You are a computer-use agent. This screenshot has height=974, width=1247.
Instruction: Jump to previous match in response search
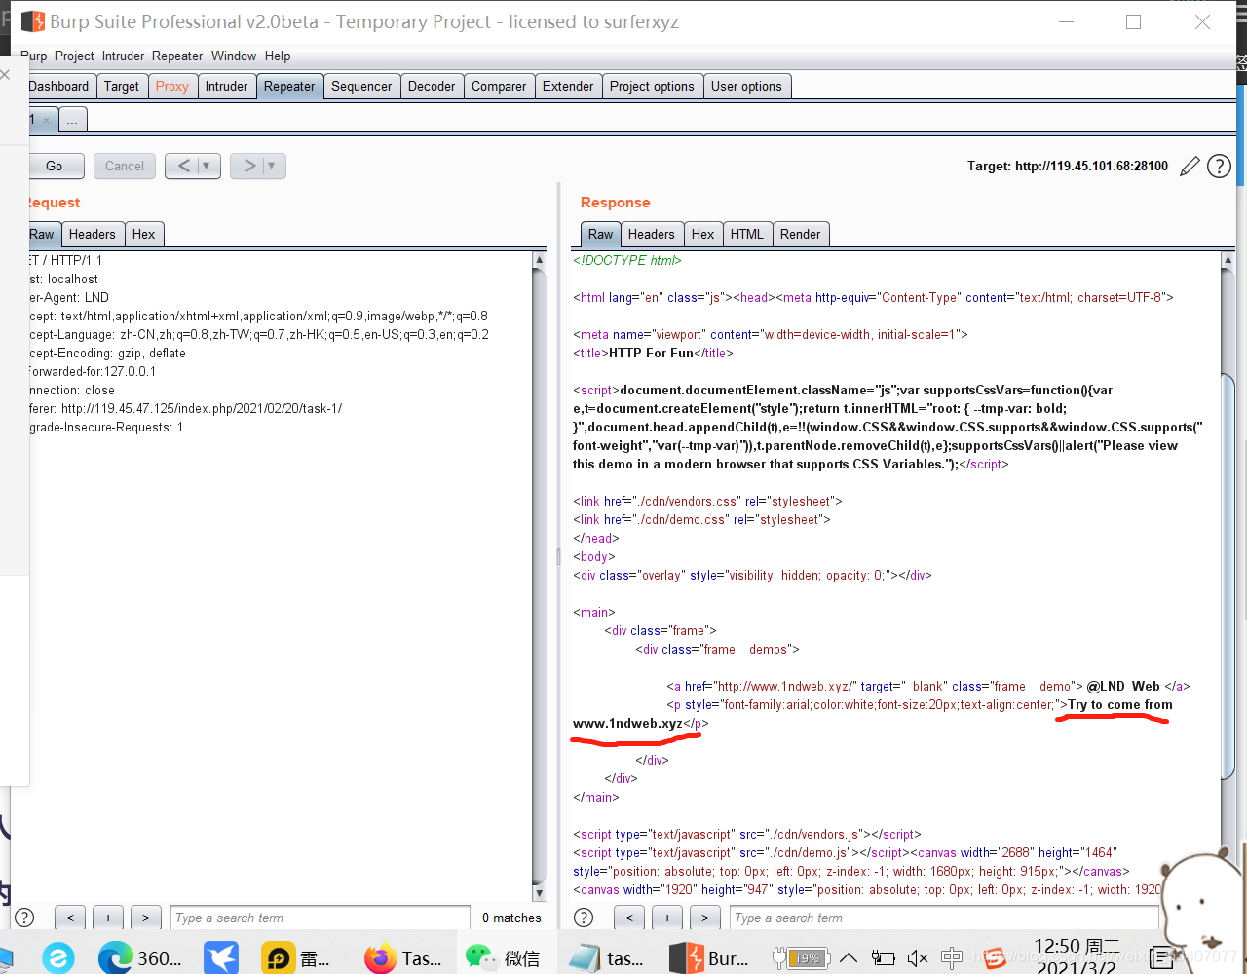pos(629,918)
